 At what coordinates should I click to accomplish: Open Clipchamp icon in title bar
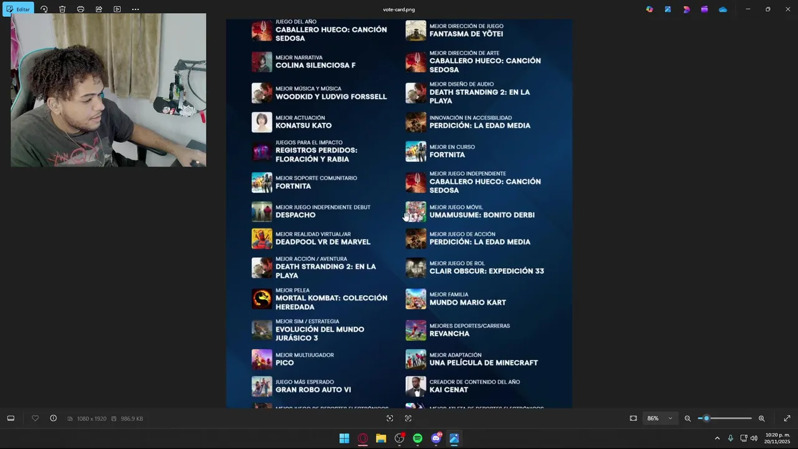704,9
